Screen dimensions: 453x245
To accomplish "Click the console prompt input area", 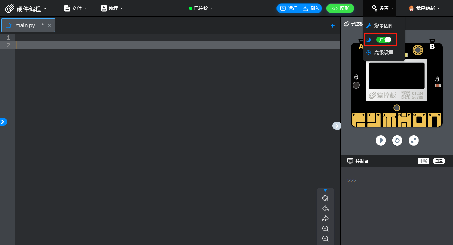I will [x=397, y=181].
